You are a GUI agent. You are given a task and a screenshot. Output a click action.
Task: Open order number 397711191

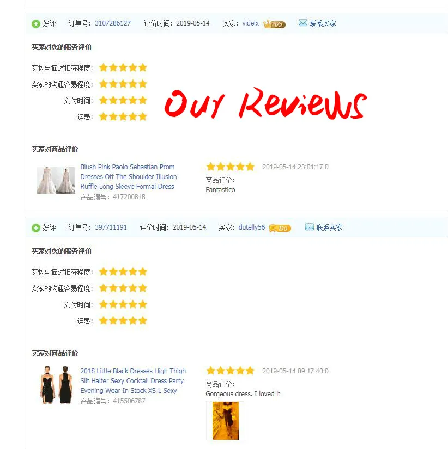[111, 227]
